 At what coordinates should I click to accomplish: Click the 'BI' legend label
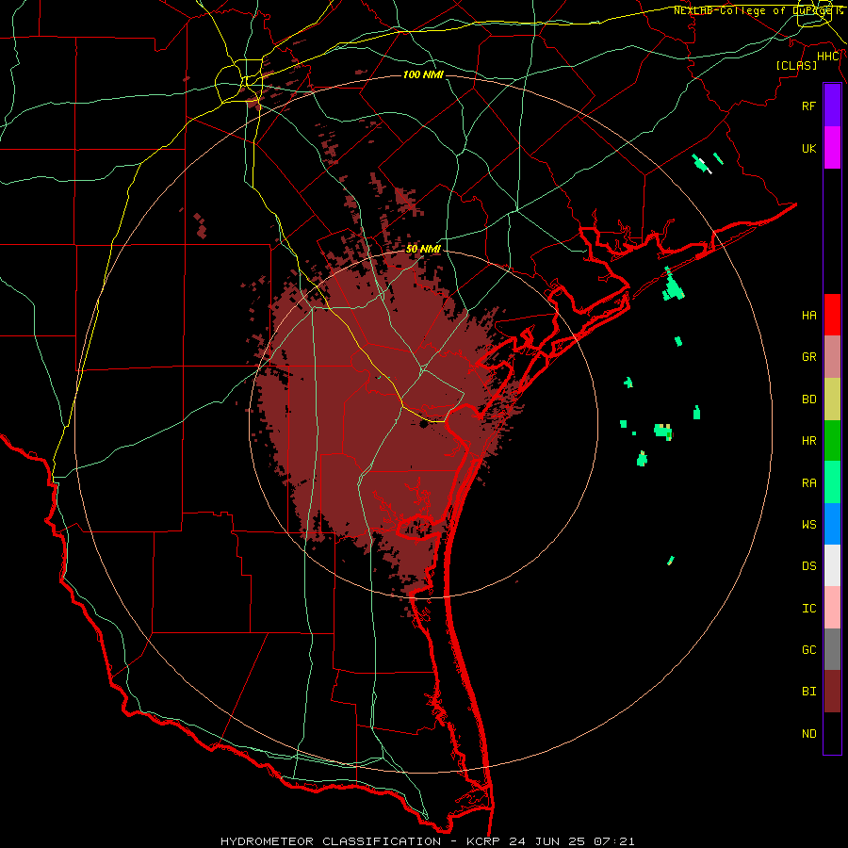(808, 692)
